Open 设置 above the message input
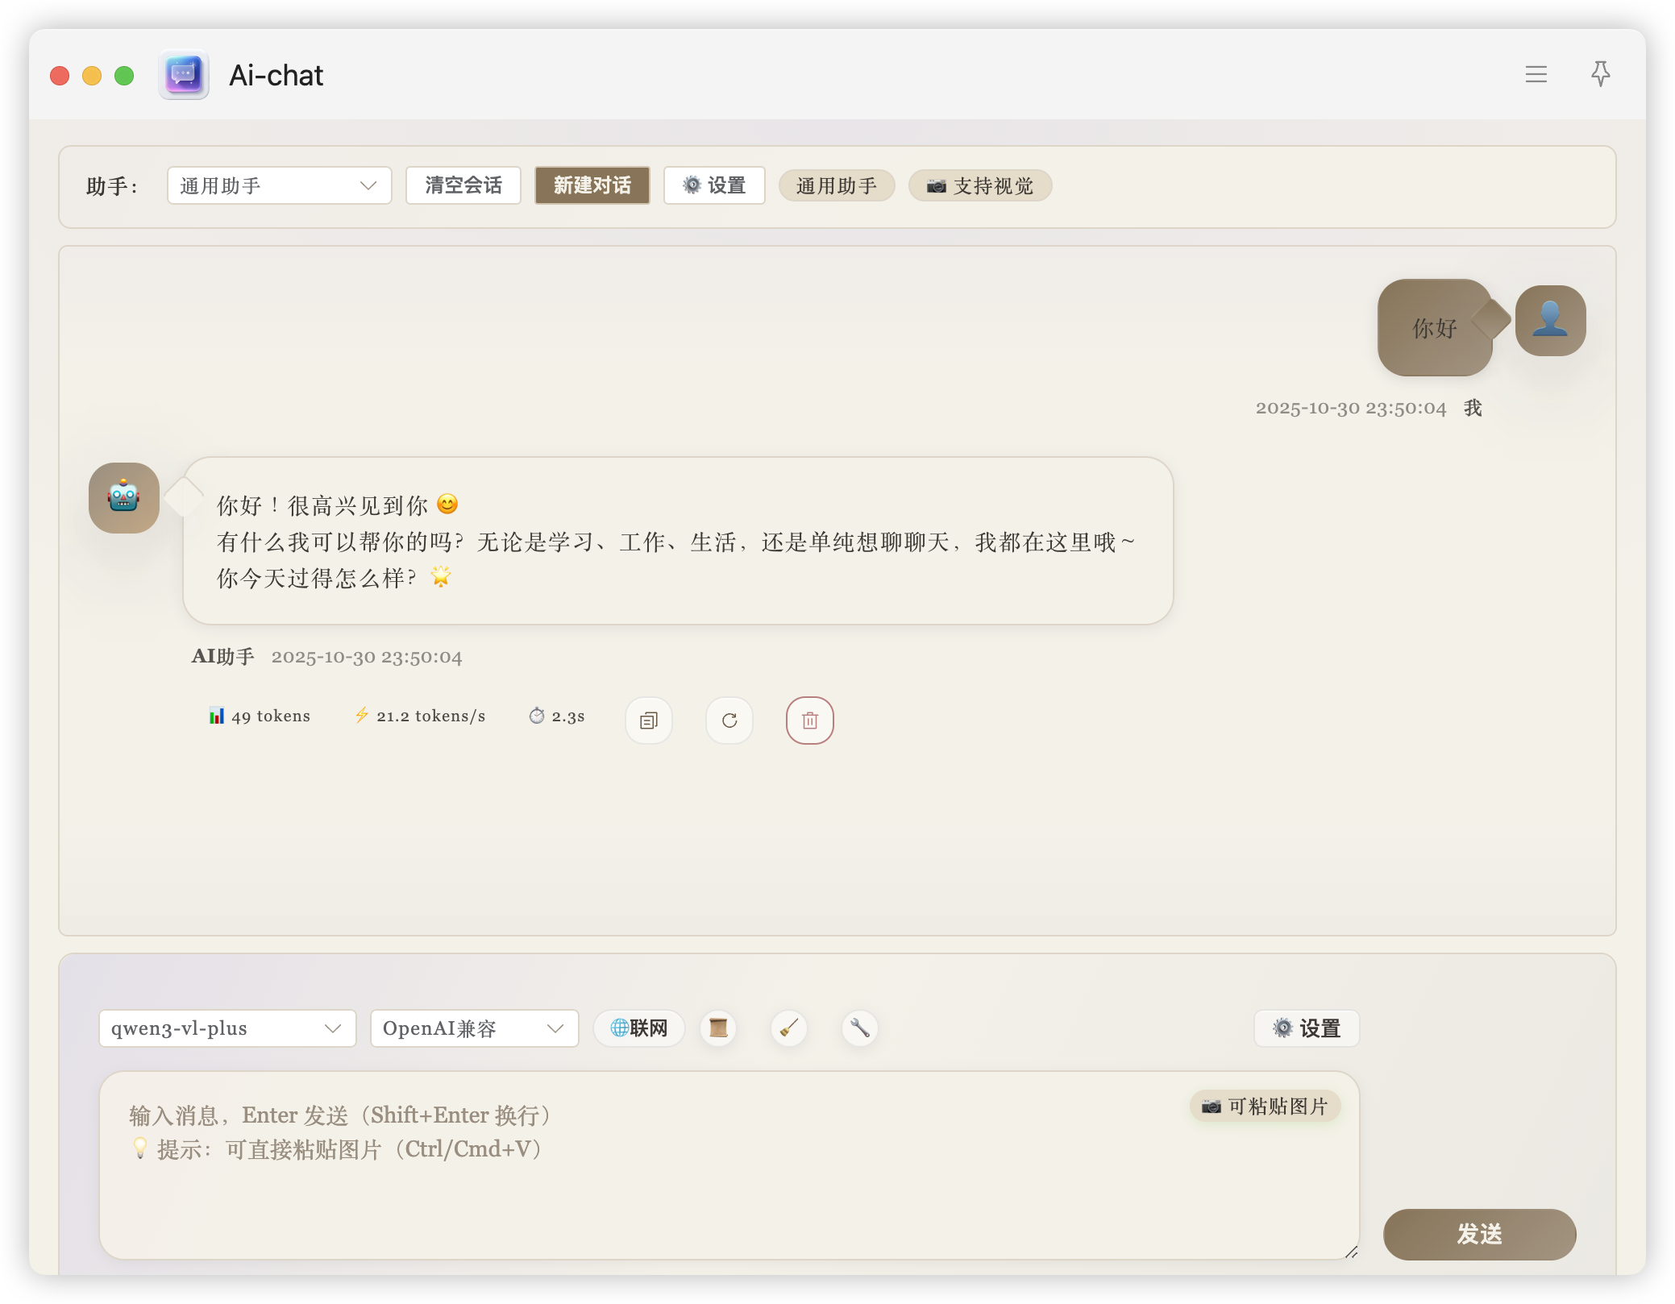This screenshot has width=1675, height=1304. (x=1306, y=1028)
